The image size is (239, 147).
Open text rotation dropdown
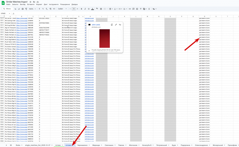point(125,9)
